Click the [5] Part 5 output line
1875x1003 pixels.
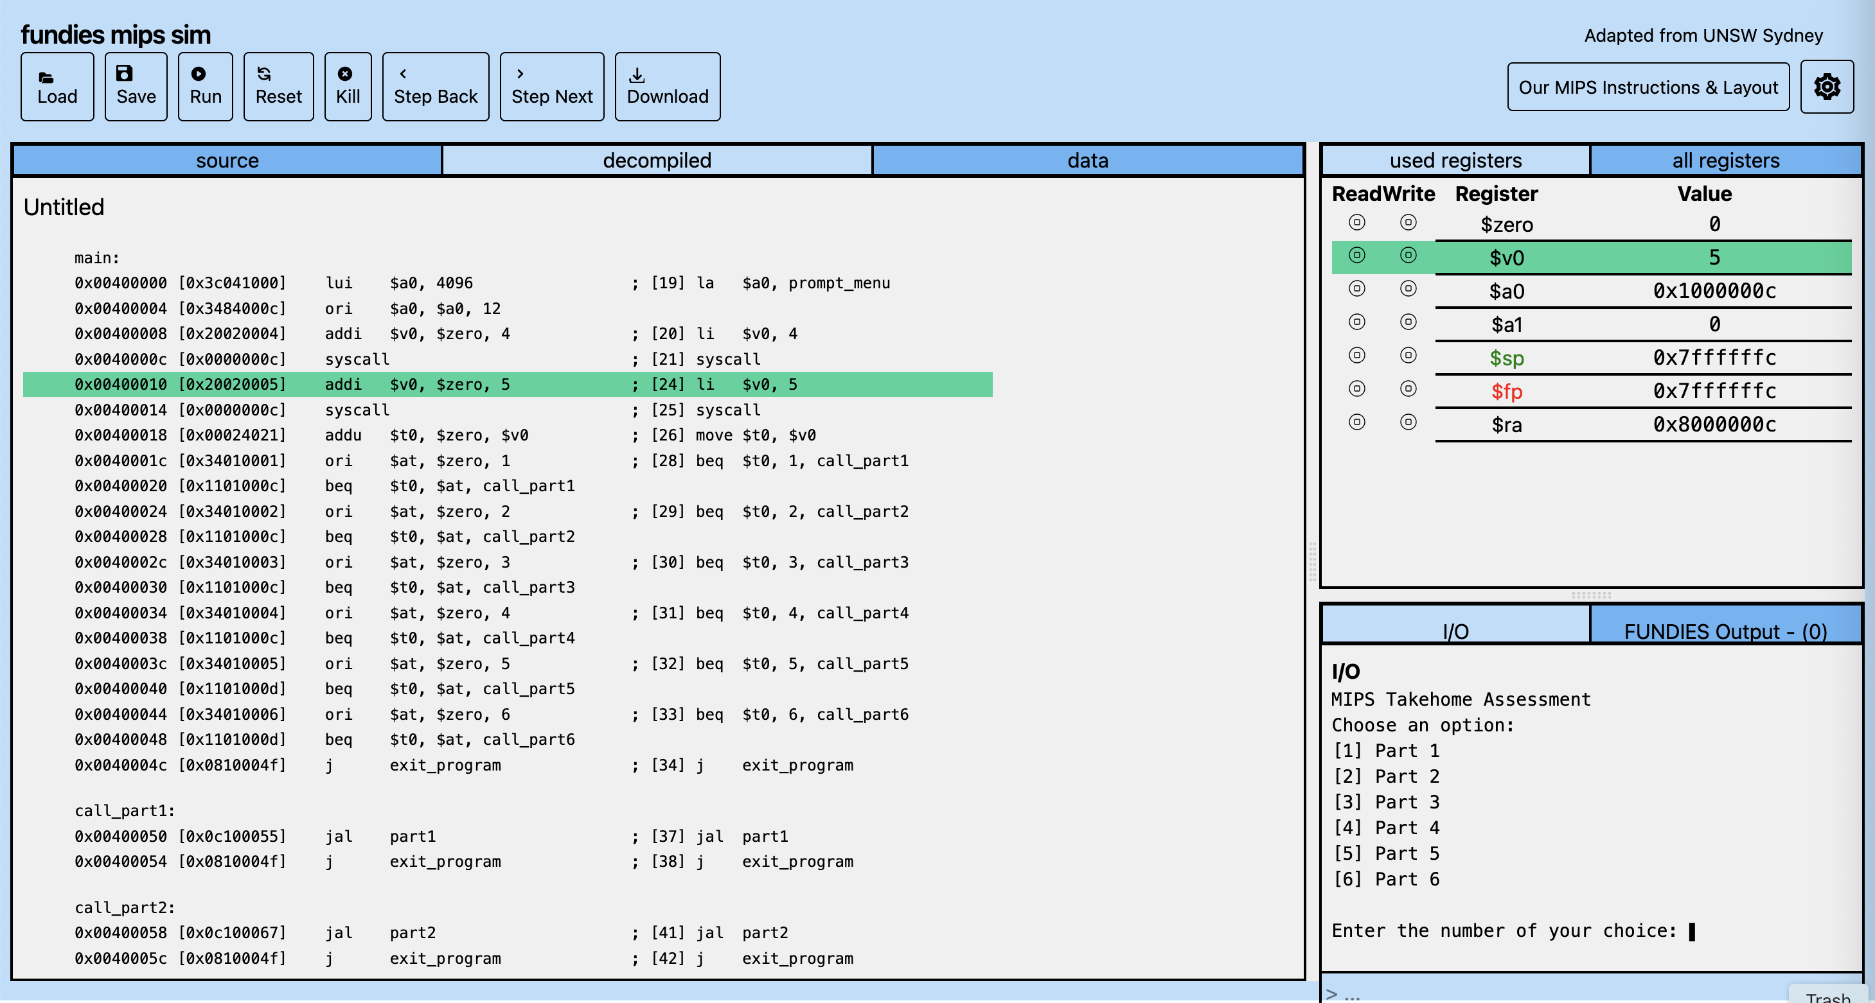[x=1385, y=853]
